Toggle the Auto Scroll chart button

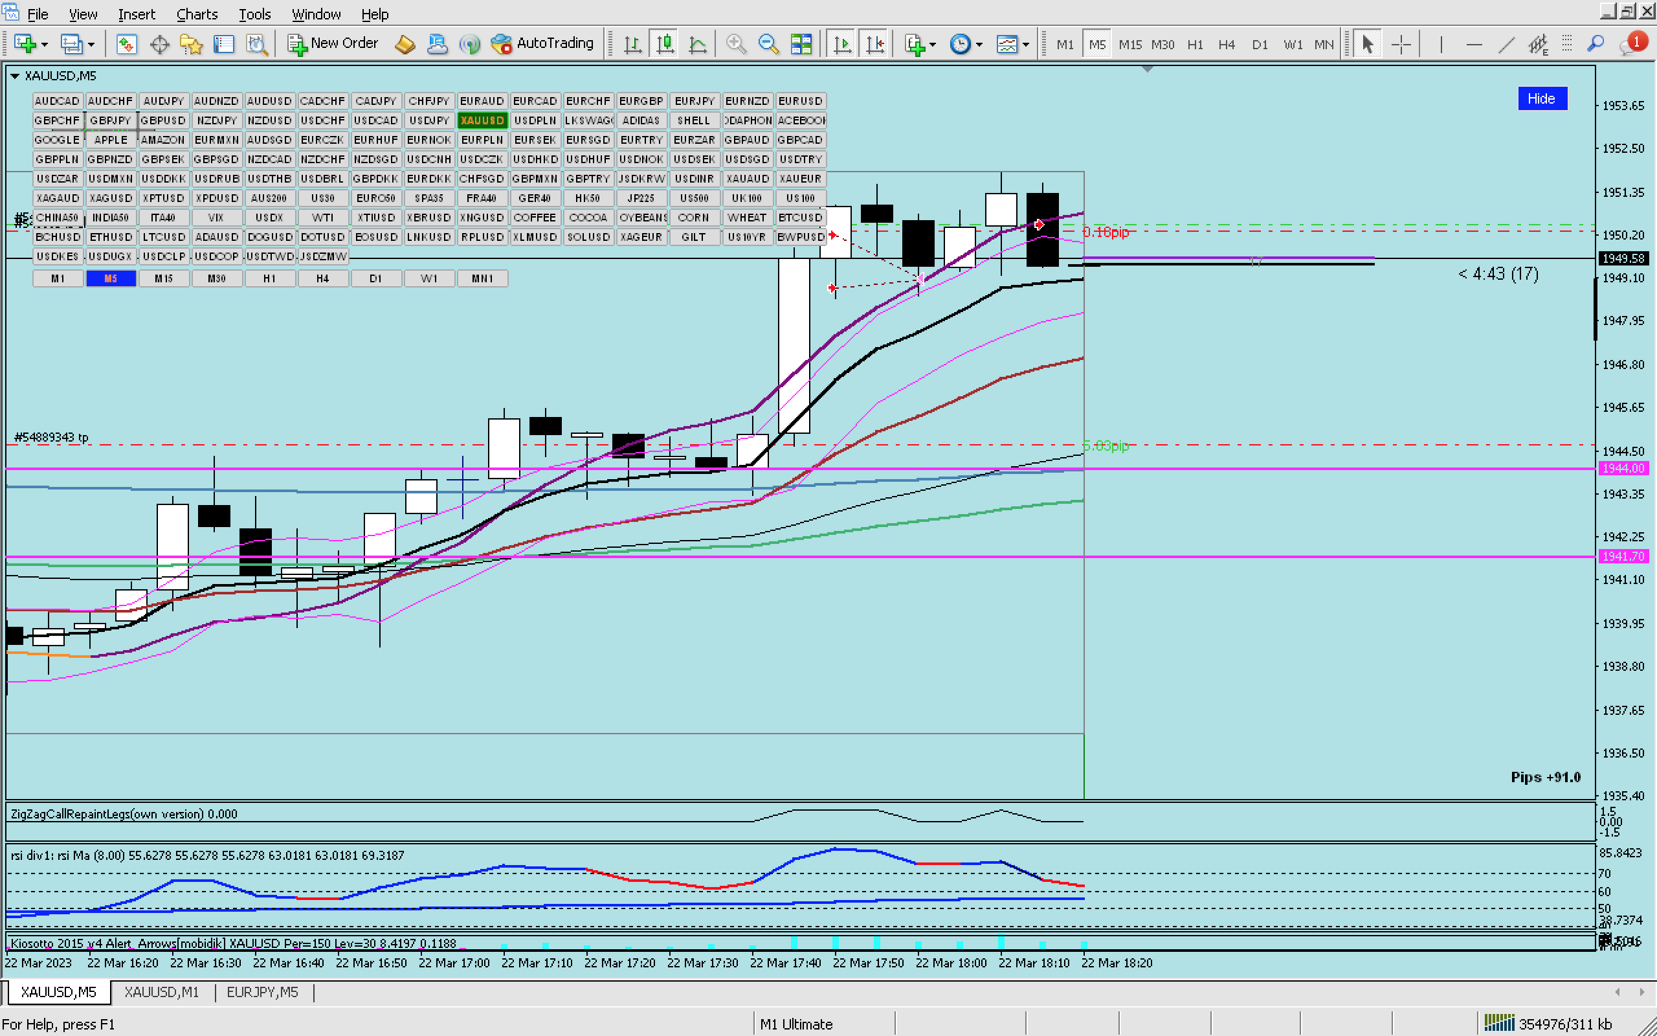pyautogui.click(x=842, y=45)
